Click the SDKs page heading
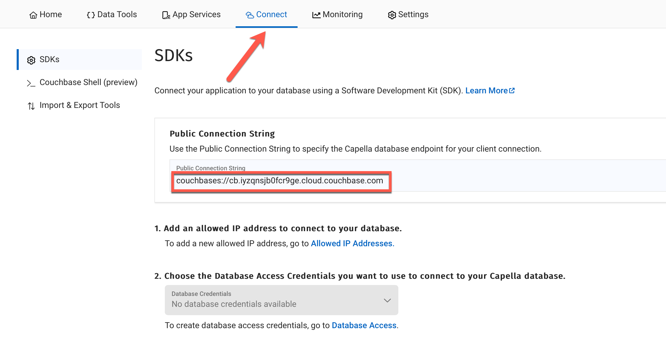Viewport: 666px width, 350px height. (173, 55)
